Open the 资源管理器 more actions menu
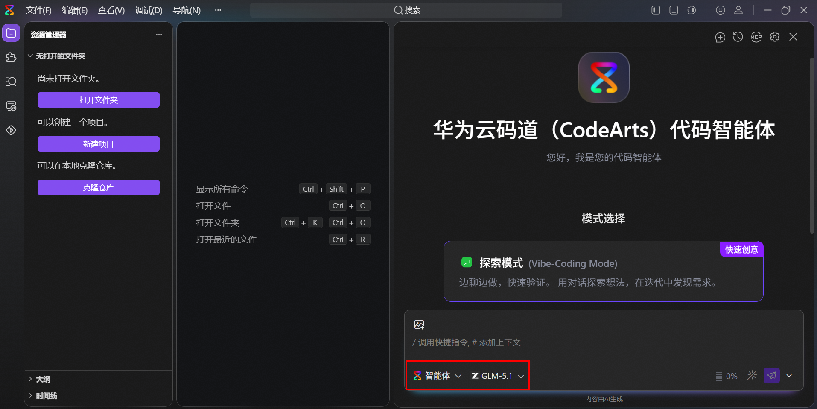The height and width of the screenshot is (409, 817). tap(159, 35)
